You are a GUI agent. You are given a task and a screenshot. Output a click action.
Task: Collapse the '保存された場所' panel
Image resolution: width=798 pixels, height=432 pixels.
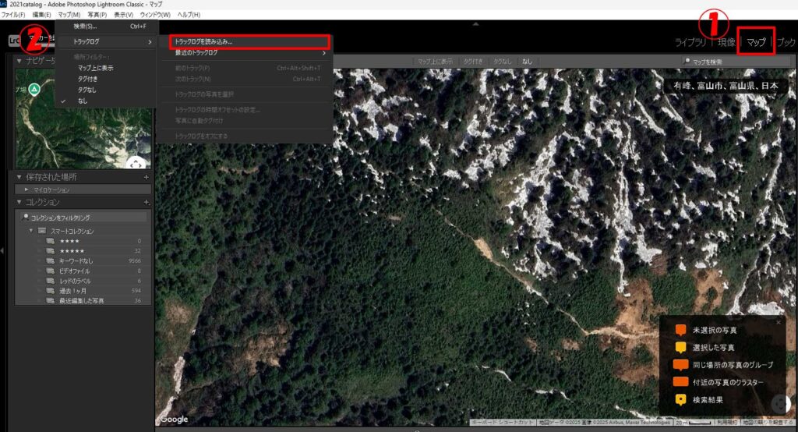(19, 177)
